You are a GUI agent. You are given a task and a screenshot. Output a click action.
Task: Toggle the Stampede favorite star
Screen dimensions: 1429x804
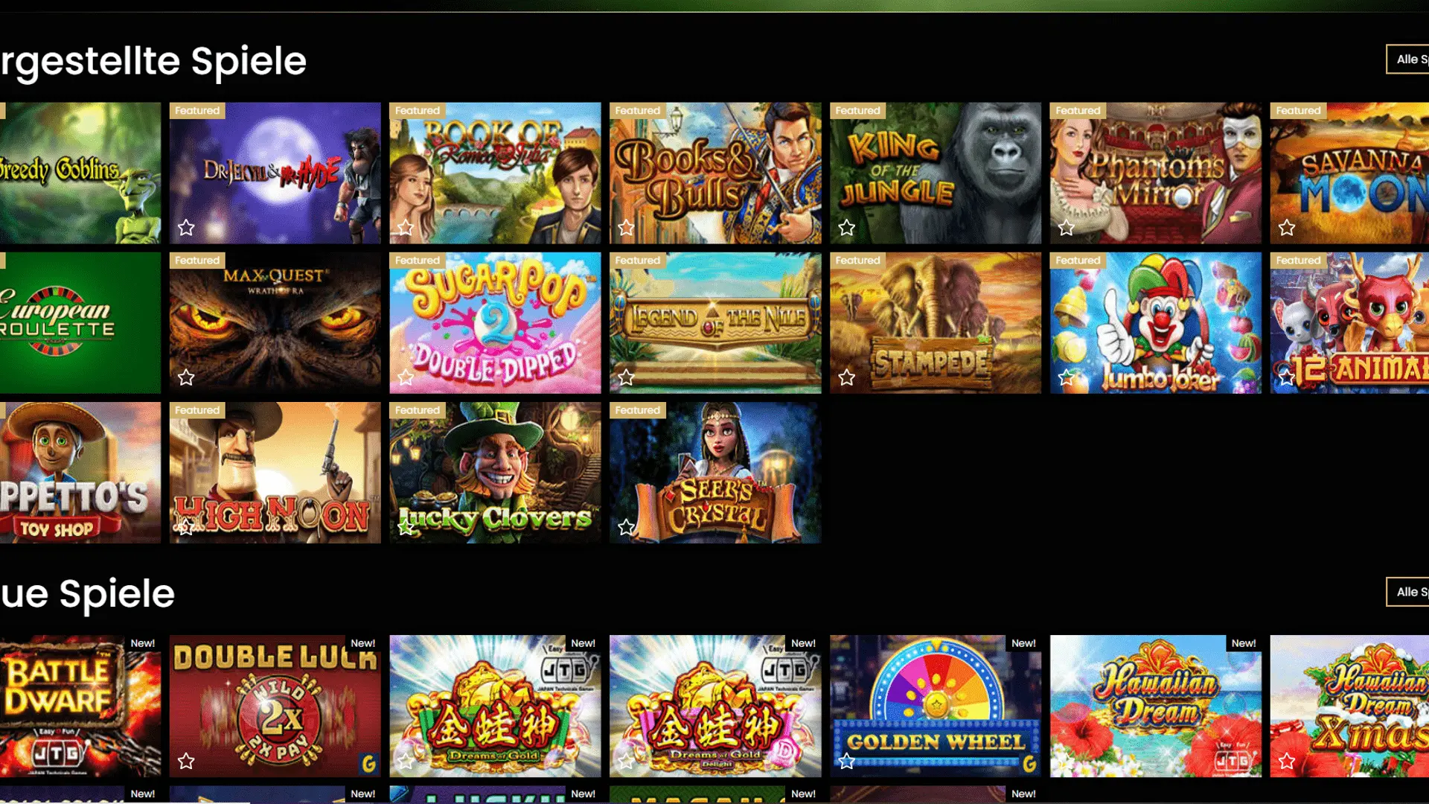846,377
